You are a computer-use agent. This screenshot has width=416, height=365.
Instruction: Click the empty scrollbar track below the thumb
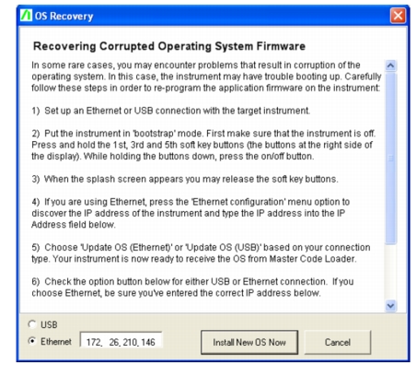pyautogui.click(x=391, y=272)
